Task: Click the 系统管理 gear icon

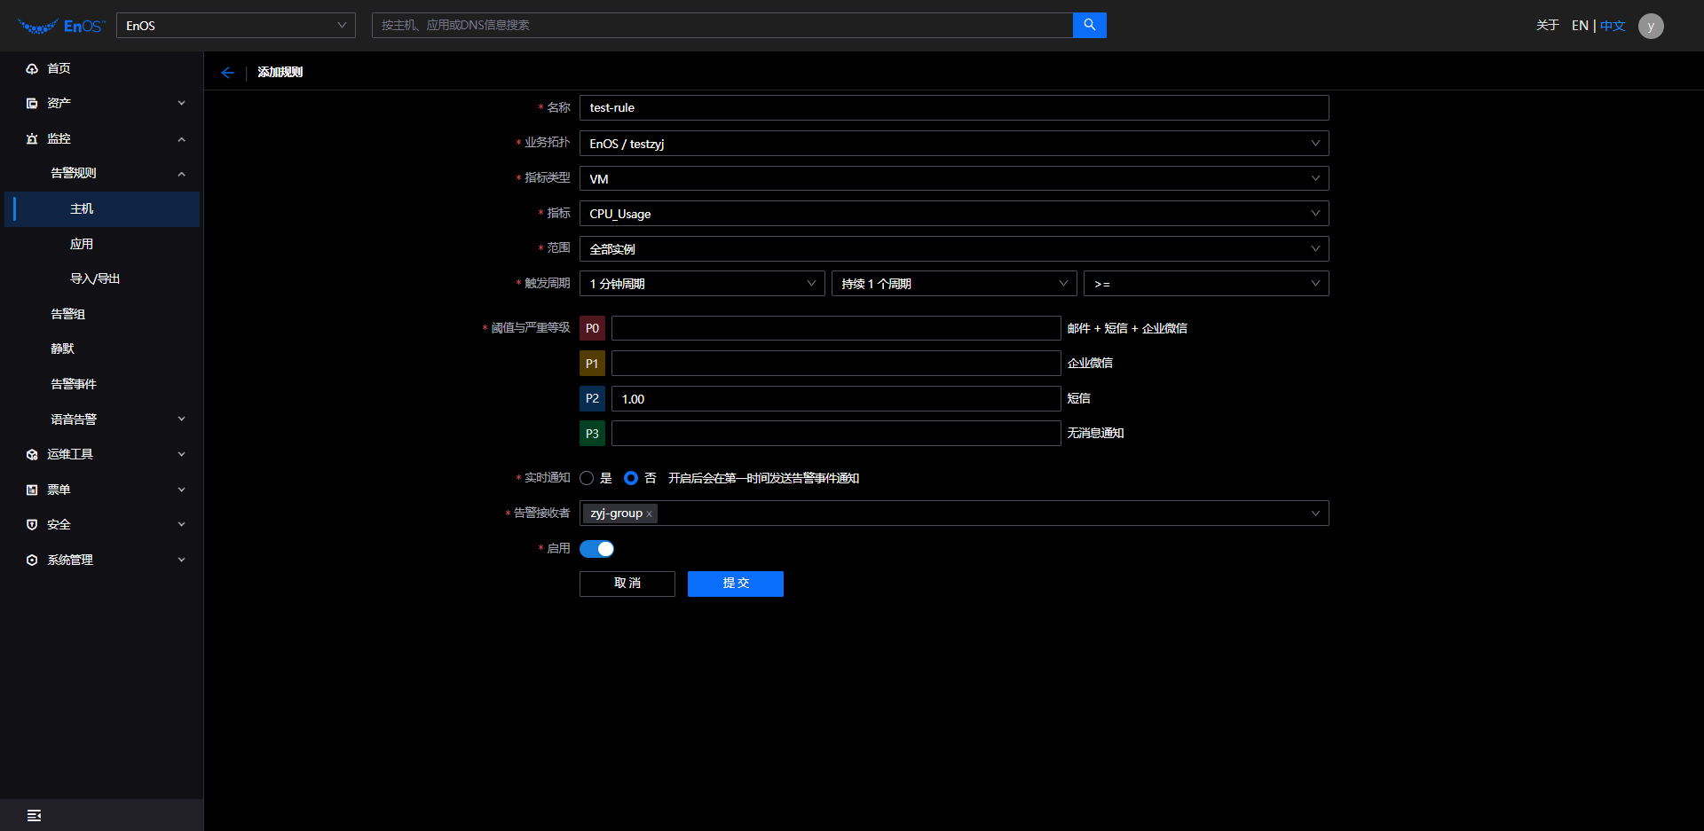Action: 32,560
